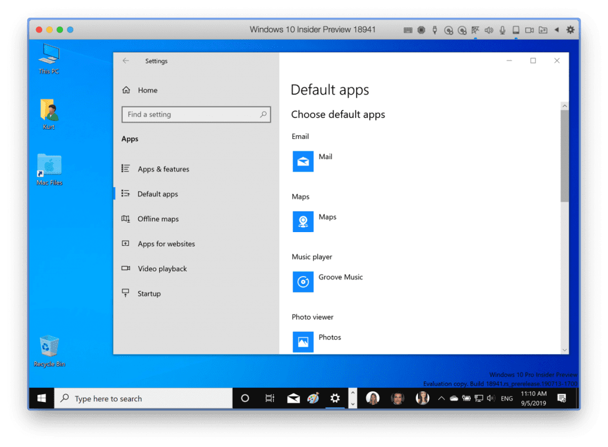Open the Mail app from the taskbar
Viewport: 608px width, 447px height.
coord(293,398)
